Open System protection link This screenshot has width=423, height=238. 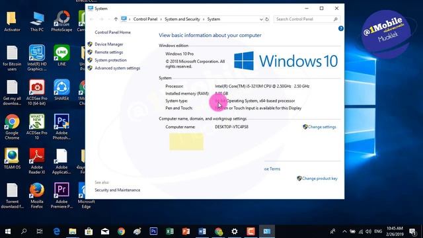(x=110, y=60)
